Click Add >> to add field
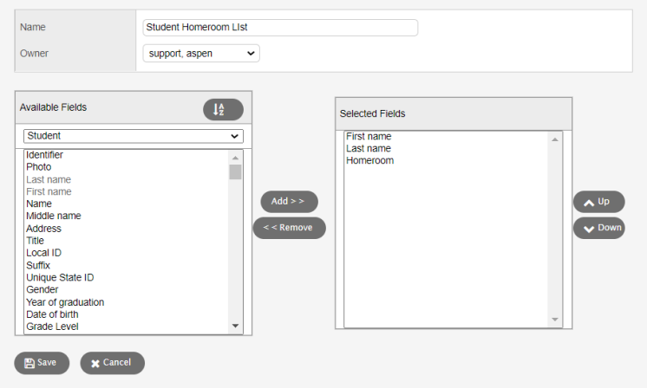The width and height of the screenshot is (647, 388). pos(289,201)
